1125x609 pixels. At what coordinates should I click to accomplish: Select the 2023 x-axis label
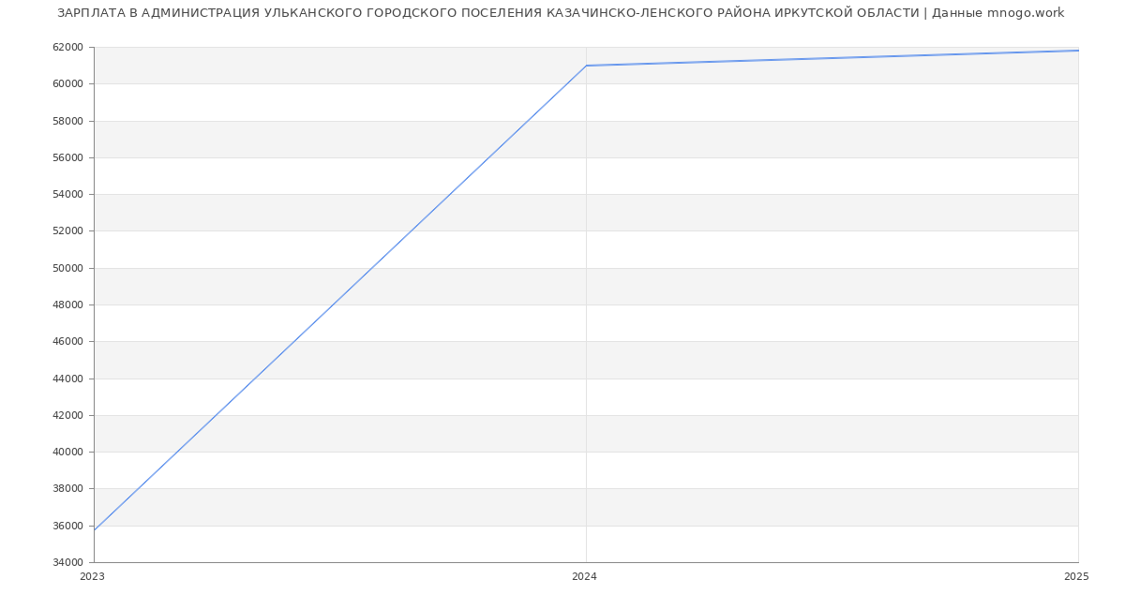coord(93,577)
